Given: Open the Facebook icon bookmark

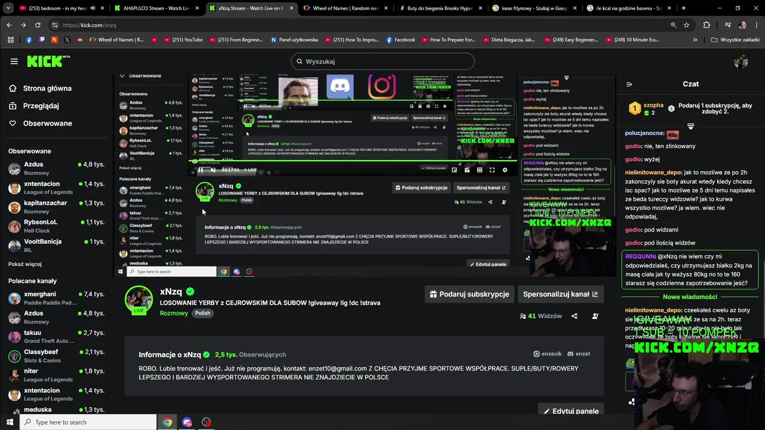Looking at the screenshot, I should tap(29, 40).
